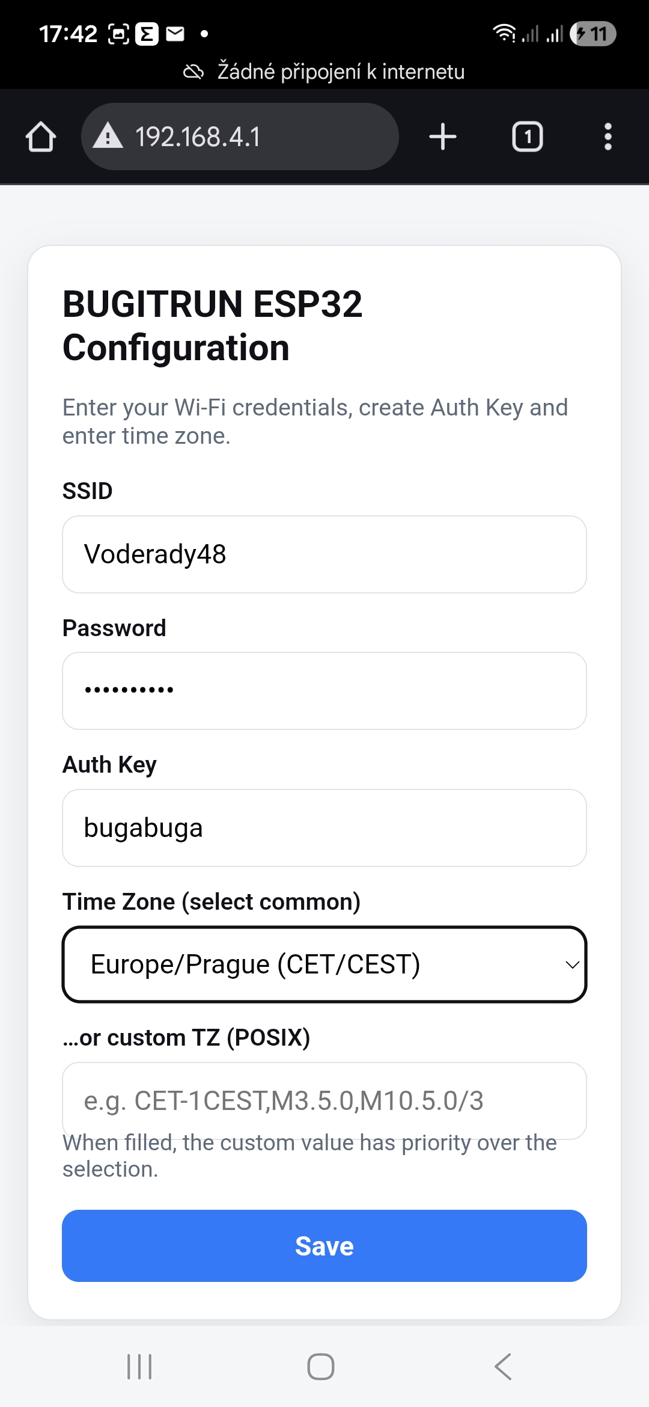Viewport: 649px width, 1407px height.
Task: Tap the no internet connection banner
Action: pos(324,72)
